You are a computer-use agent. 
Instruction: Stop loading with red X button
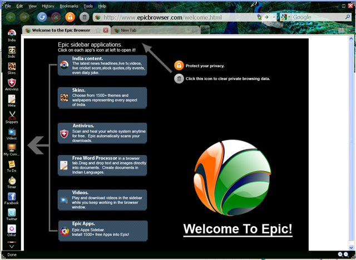(x=56, y=17)
